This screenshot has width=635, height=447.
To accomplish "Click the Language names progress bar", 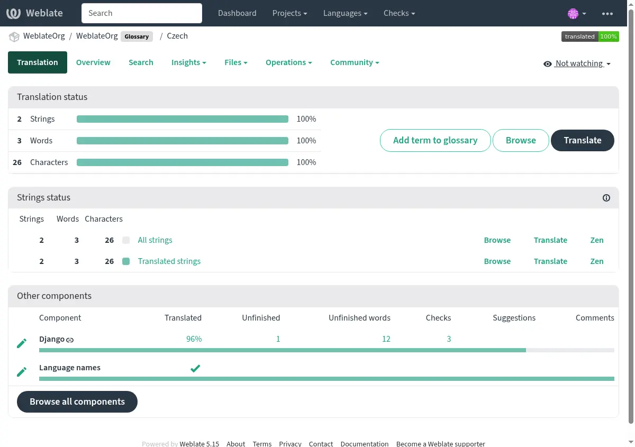I will tap(326, 379).
